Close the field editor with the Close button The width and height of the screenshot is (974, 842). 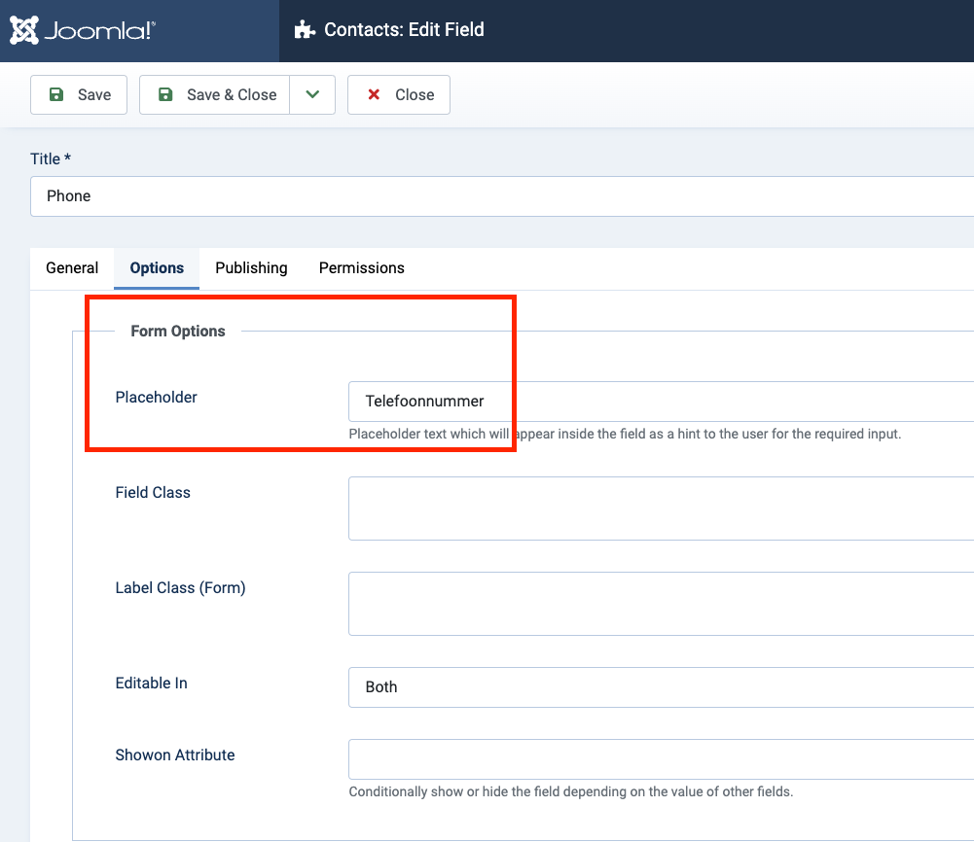399,95
